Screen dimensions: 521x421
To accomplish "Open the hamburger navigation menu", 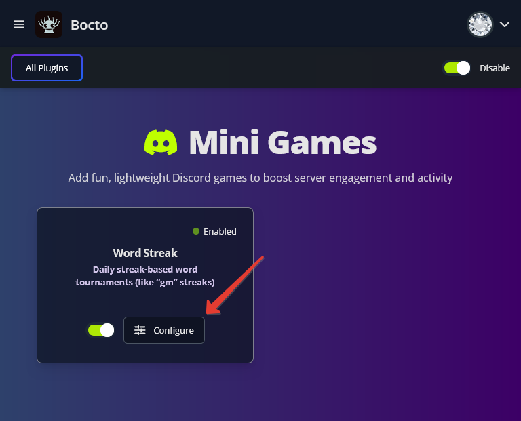I will click(x=19, y=24).
